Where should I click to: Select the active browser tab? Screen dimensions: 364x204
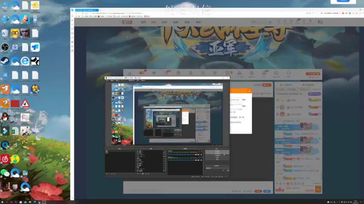tap(86, 10)
